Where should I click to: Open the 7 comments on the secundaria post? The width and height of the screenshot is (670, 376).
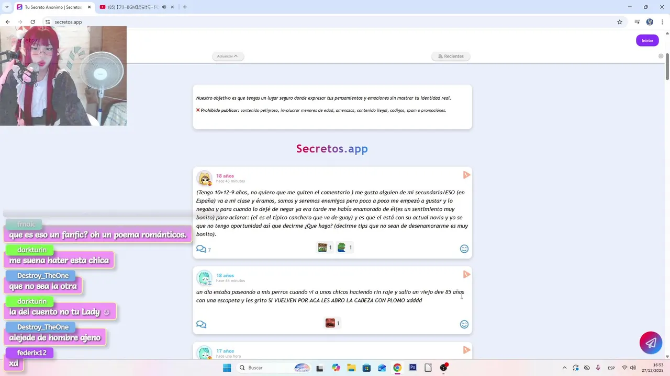point(204,249)
